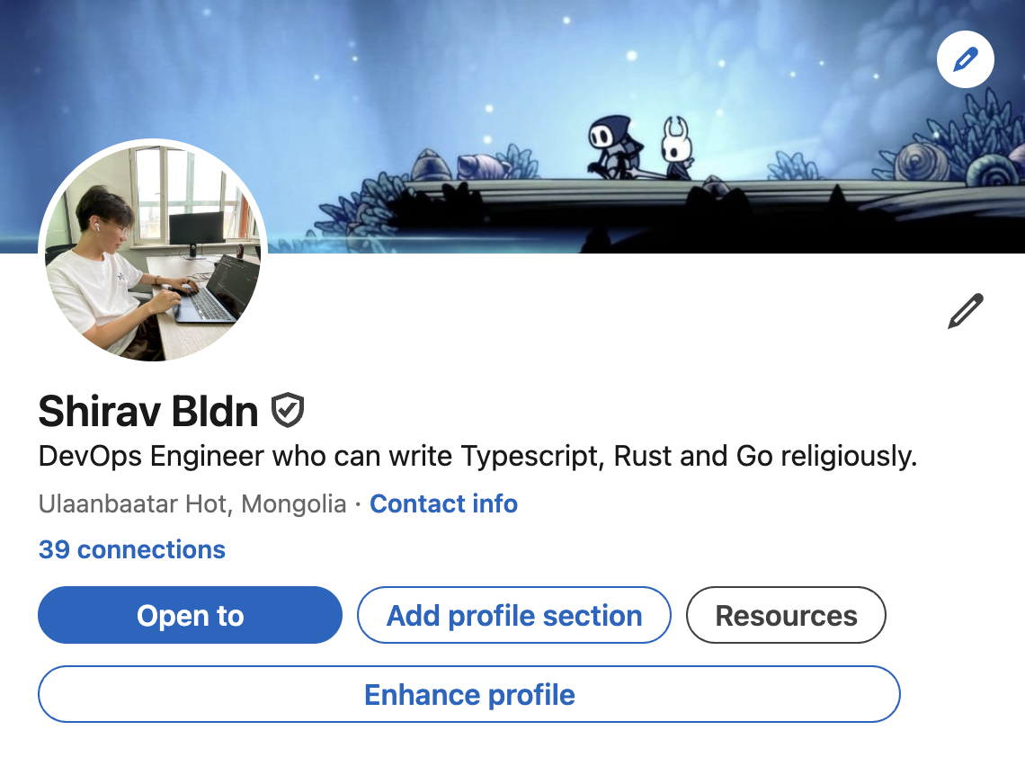Click the verification shield badge beside the name
The height and width of the screenshot is (757, 1025).
tap(288, 410)
